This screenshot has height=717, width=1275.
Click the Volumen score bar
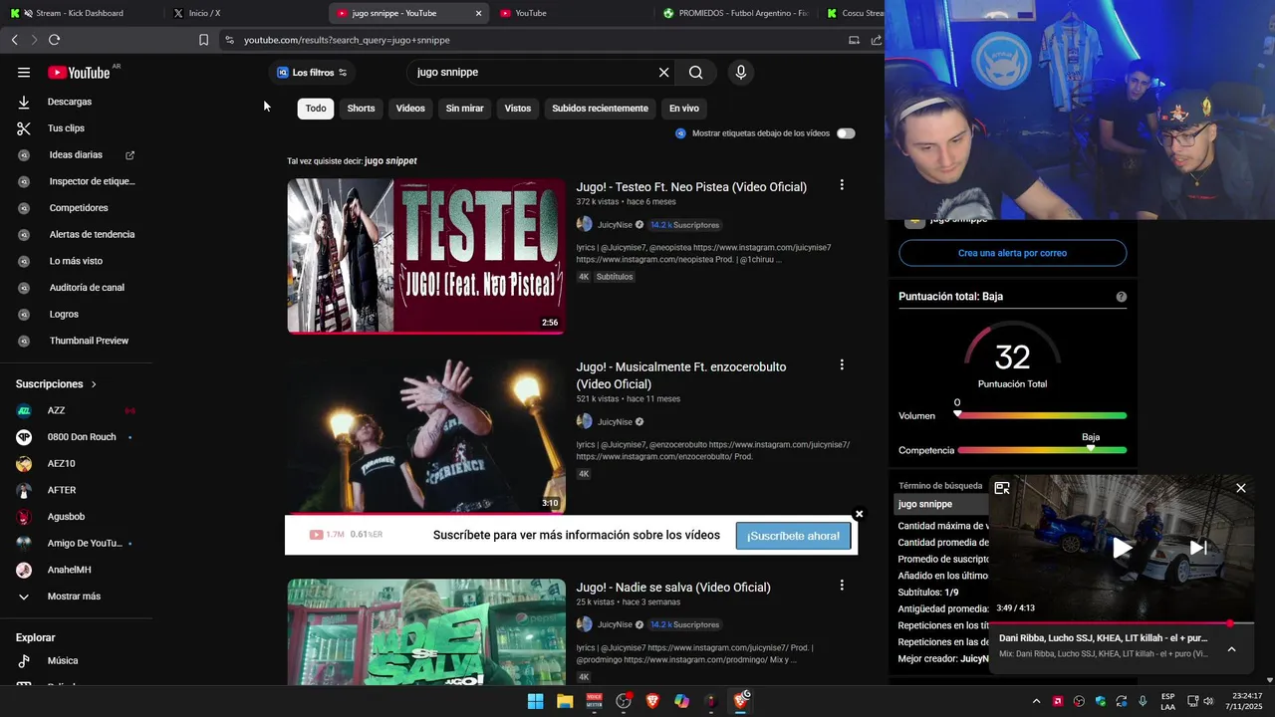[1042, 415]
